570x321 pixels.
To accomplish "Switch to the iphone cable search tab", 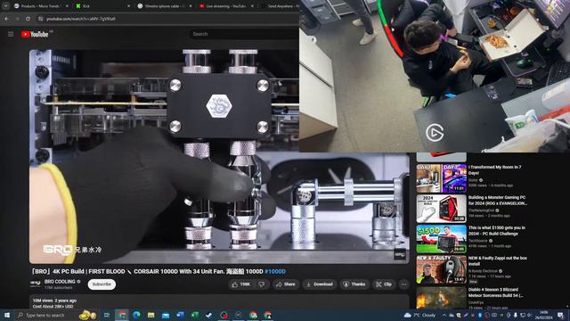I will click(x=164, y=6).
